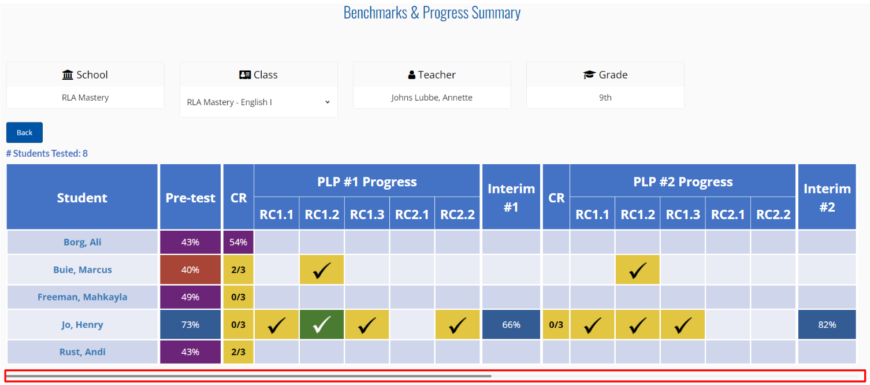
Task: Go back using the Back button
Action: click(24, 132)
